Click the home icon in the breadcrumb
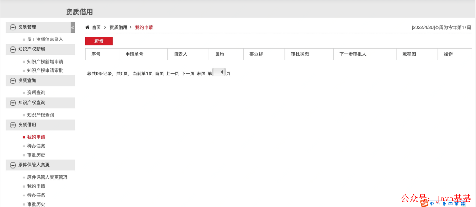The width and height of the screenshot is (476, 207). point(87,27)
